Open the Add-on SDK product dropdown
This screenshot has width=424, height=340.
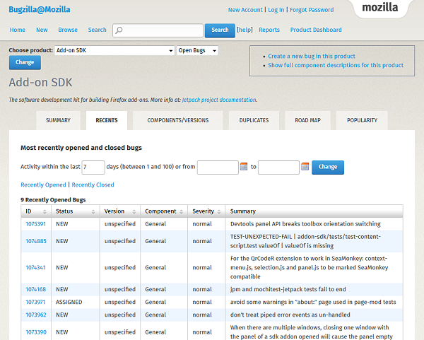pyautogui.click(x=114, y=51)
